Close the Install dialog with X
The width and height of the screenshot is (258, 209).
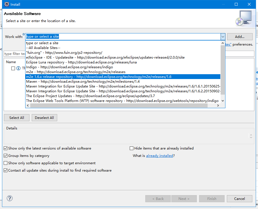pyautogui.click(x=249, y=4)
